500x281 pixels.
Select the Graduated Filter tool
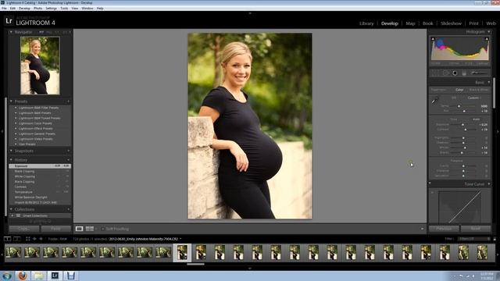[464, 73]
